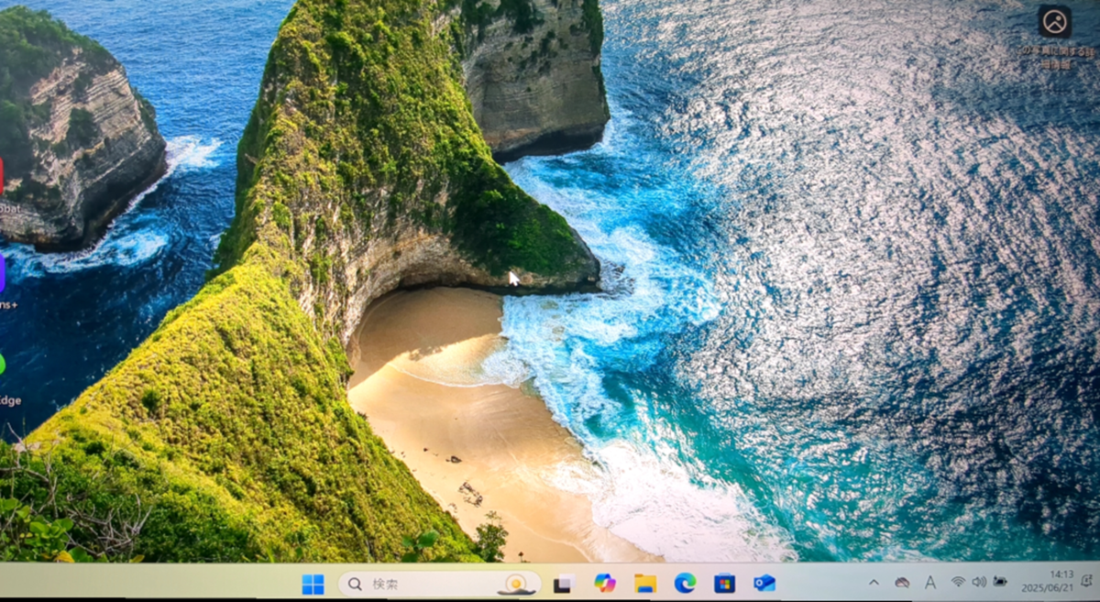
Task: Click the OneDrive cloud tray icon
Action: click(902, 583)
